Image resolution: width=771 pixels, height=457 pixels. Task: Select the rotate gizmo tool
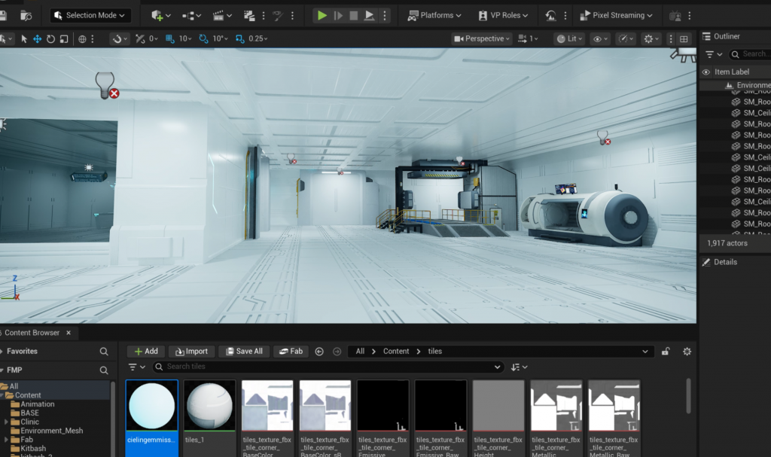tap(50, 39)
